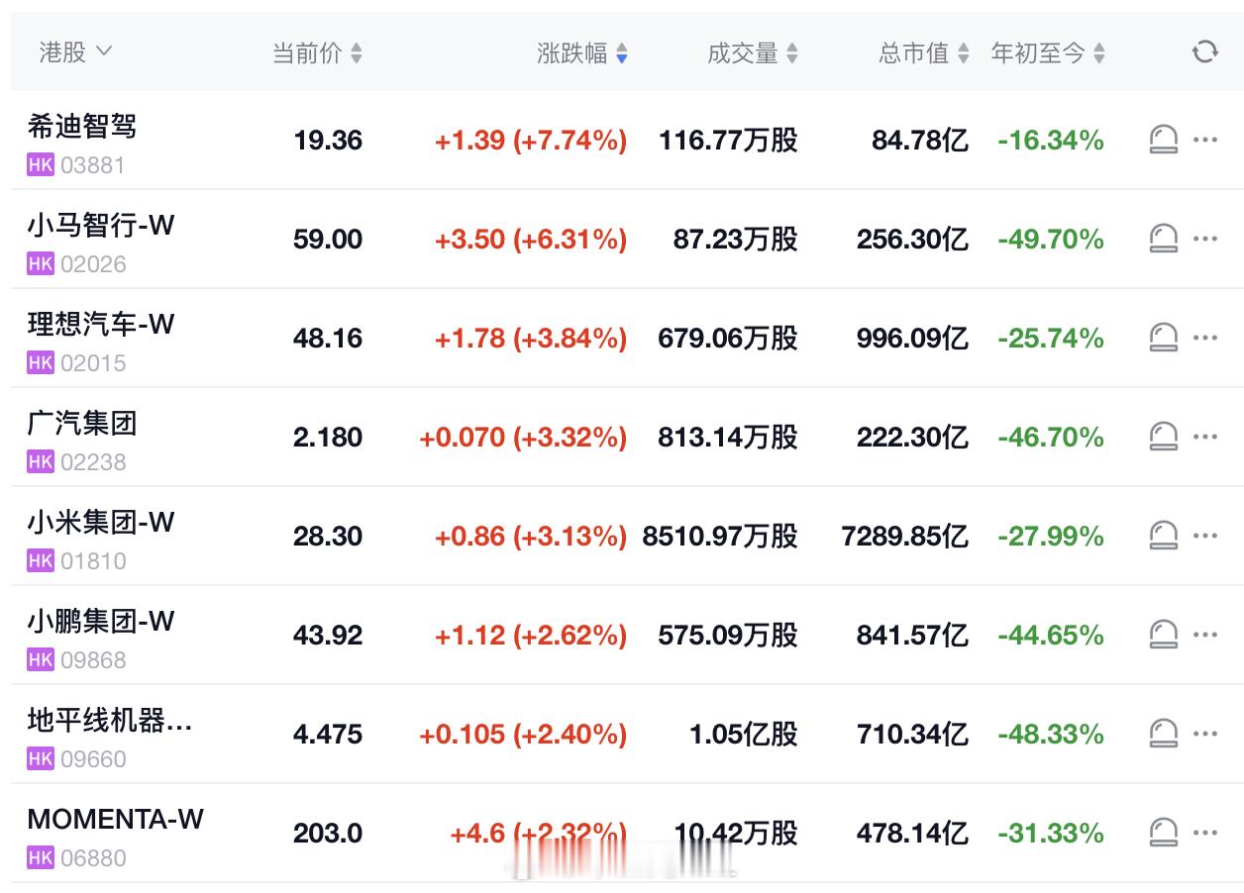Click change +1.12 (+2.62%)
Viewport: 1244px width, 893px height.
[x=531, y=636]
